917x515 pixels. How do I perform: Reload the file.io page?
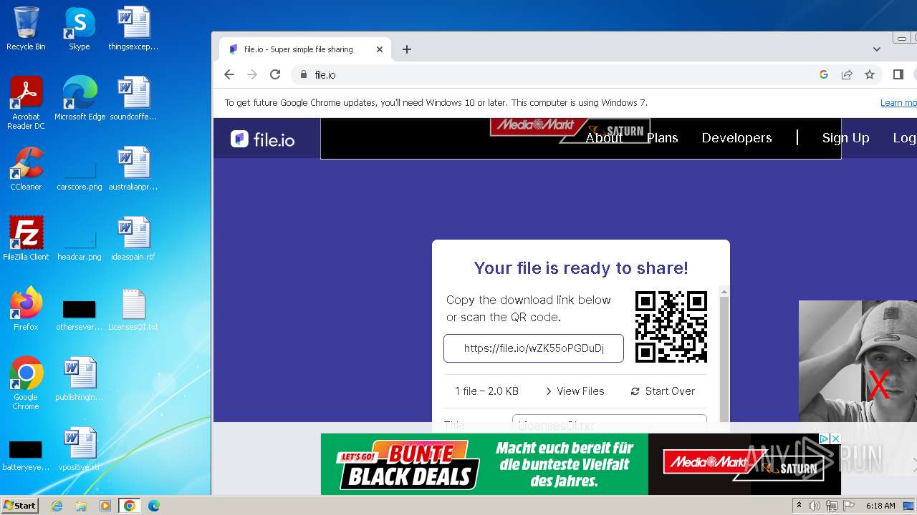[275, 74]
